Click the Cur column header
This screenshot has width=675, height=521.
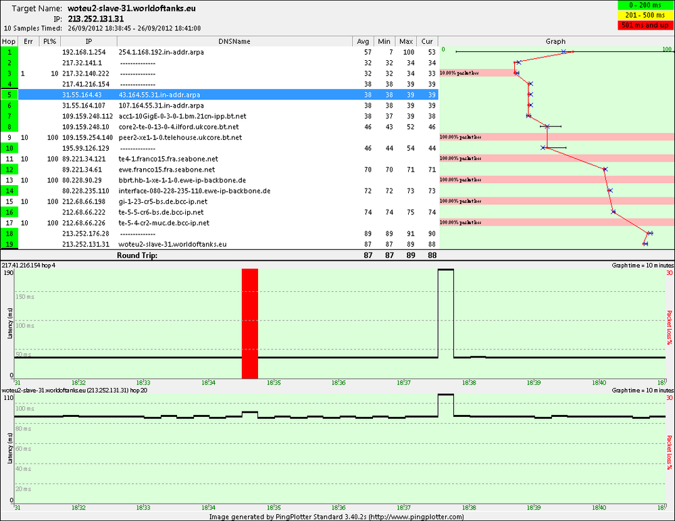(x=427, y=41)
